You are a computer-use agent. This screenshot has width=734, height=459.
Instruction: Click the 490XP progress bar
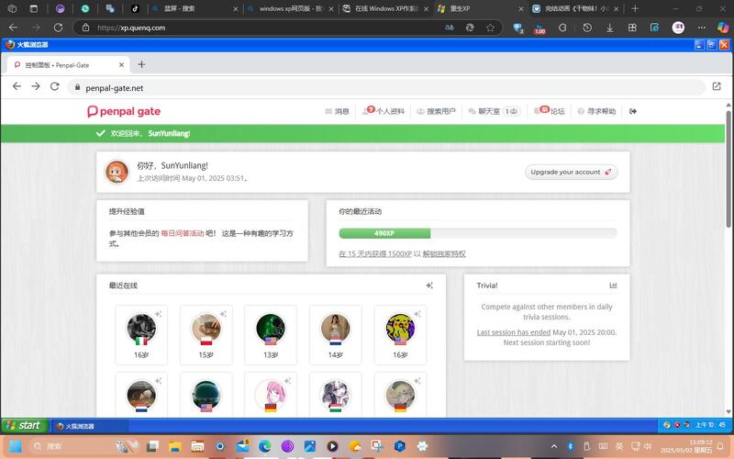384,233
